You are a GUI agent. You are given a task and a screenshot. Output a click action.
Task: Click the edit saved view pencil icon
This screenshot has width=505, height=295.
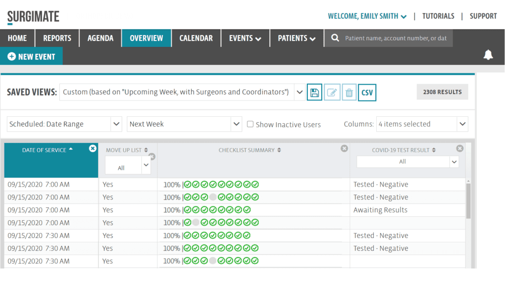pyautogui.click(x=332, y=93)
